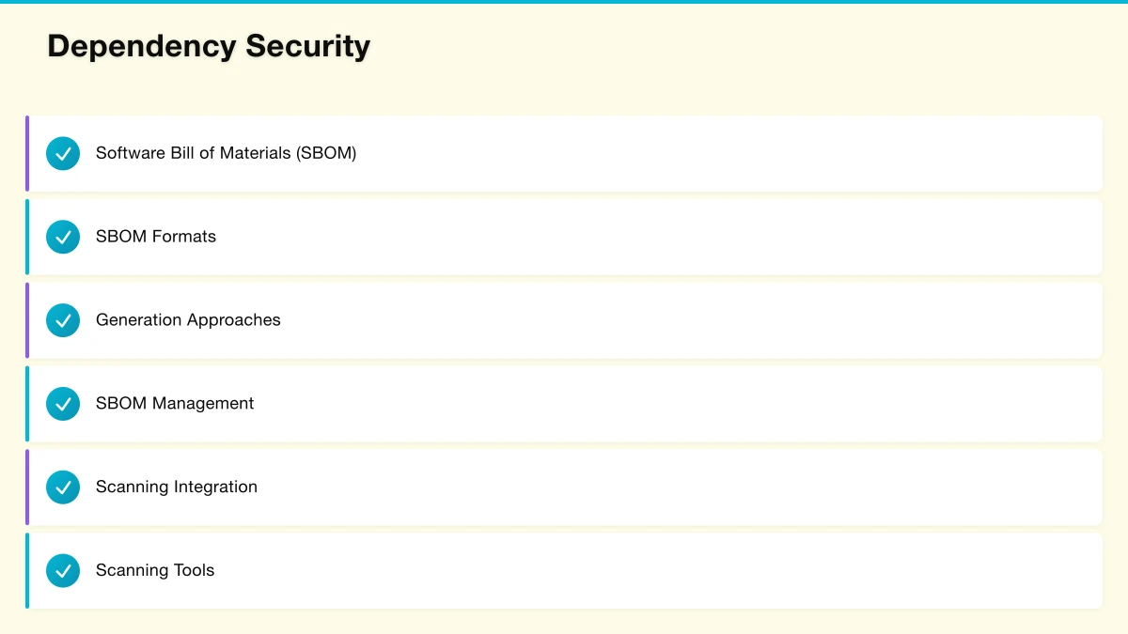Open the SBOM Management item text
This screenshot has height=634, width=1128.
175,404
